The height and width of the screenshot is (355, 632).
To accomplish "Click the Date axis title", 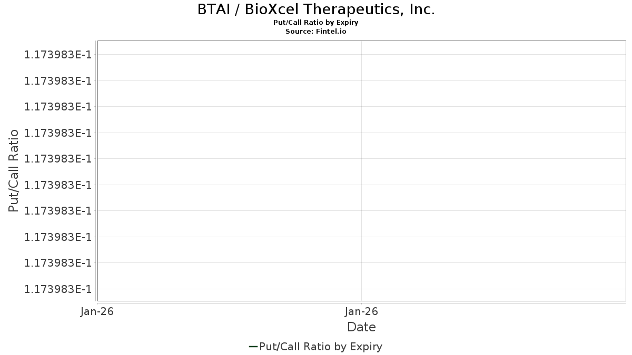I will 361,327.
